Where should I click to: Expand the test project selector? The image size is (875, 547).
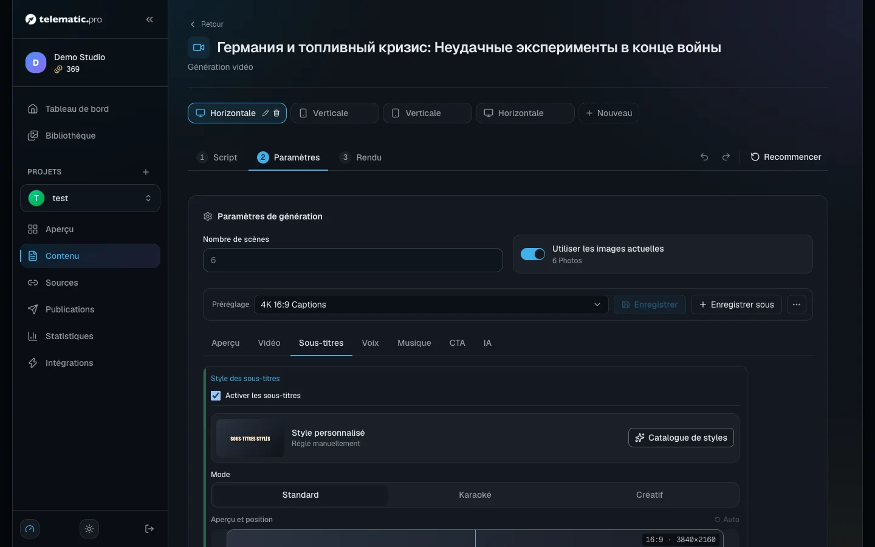pos(90,198)
